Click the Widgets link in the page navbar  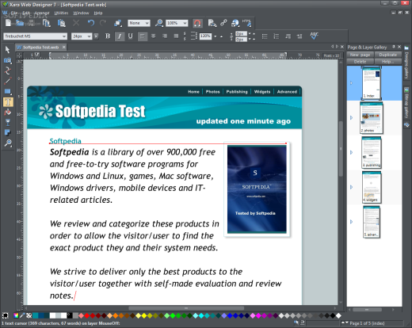pos(262,92)
